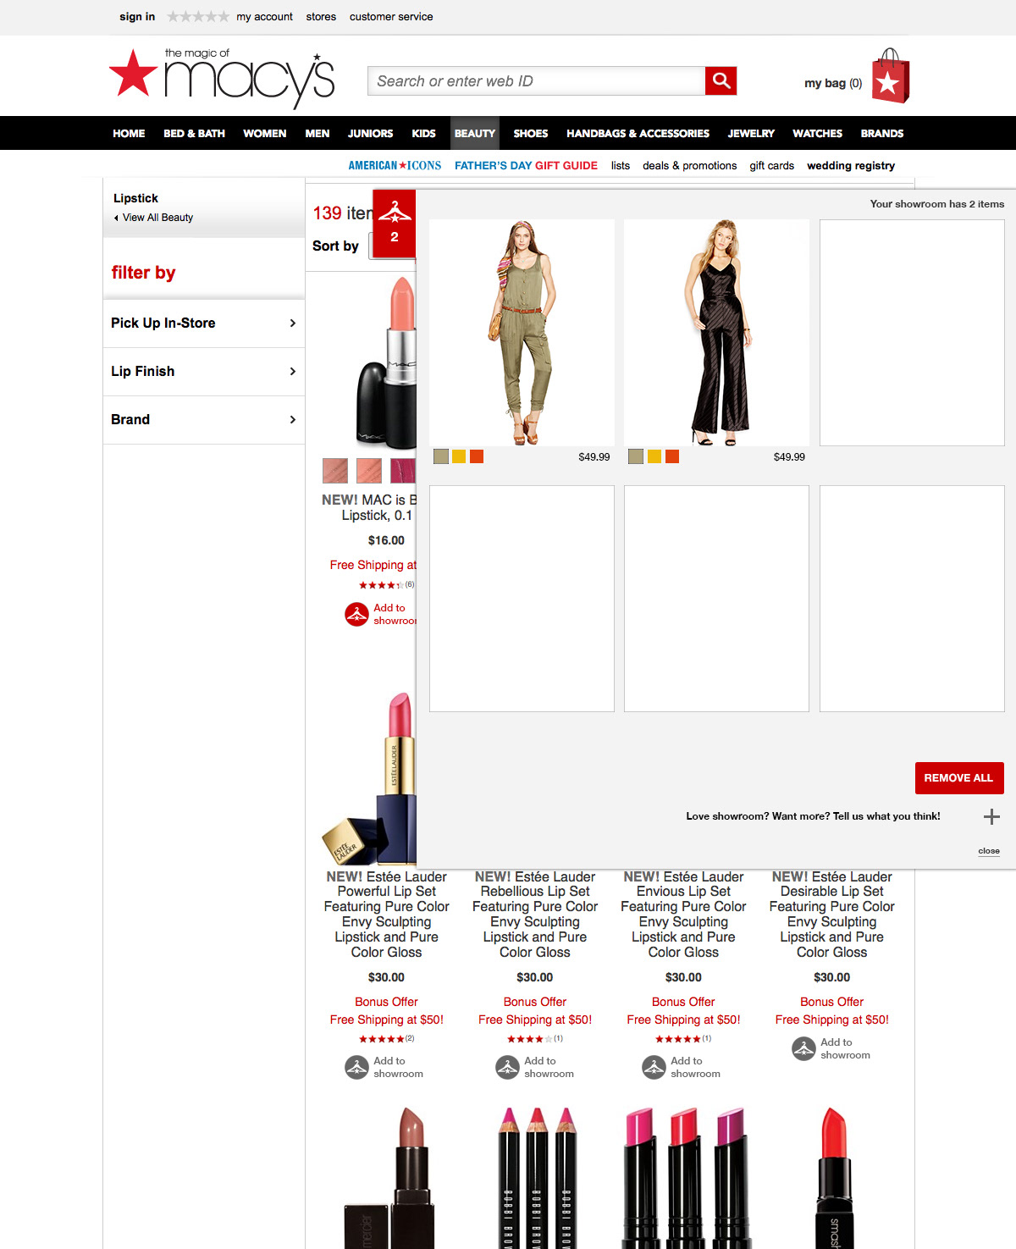This screenshot has width=1016, height=1249.
Task: Open the gift cards link
Action: click(771, 165)
